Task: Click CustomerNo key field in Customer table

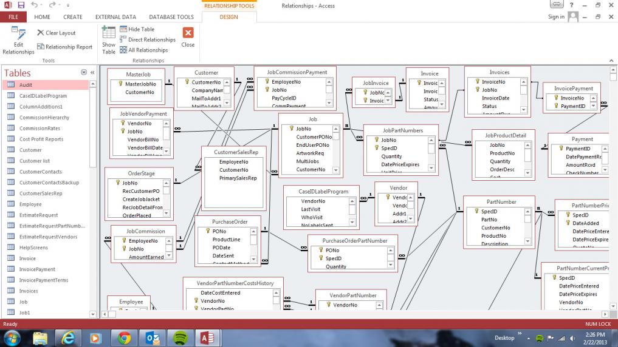Action: click(x=206, y=83)
